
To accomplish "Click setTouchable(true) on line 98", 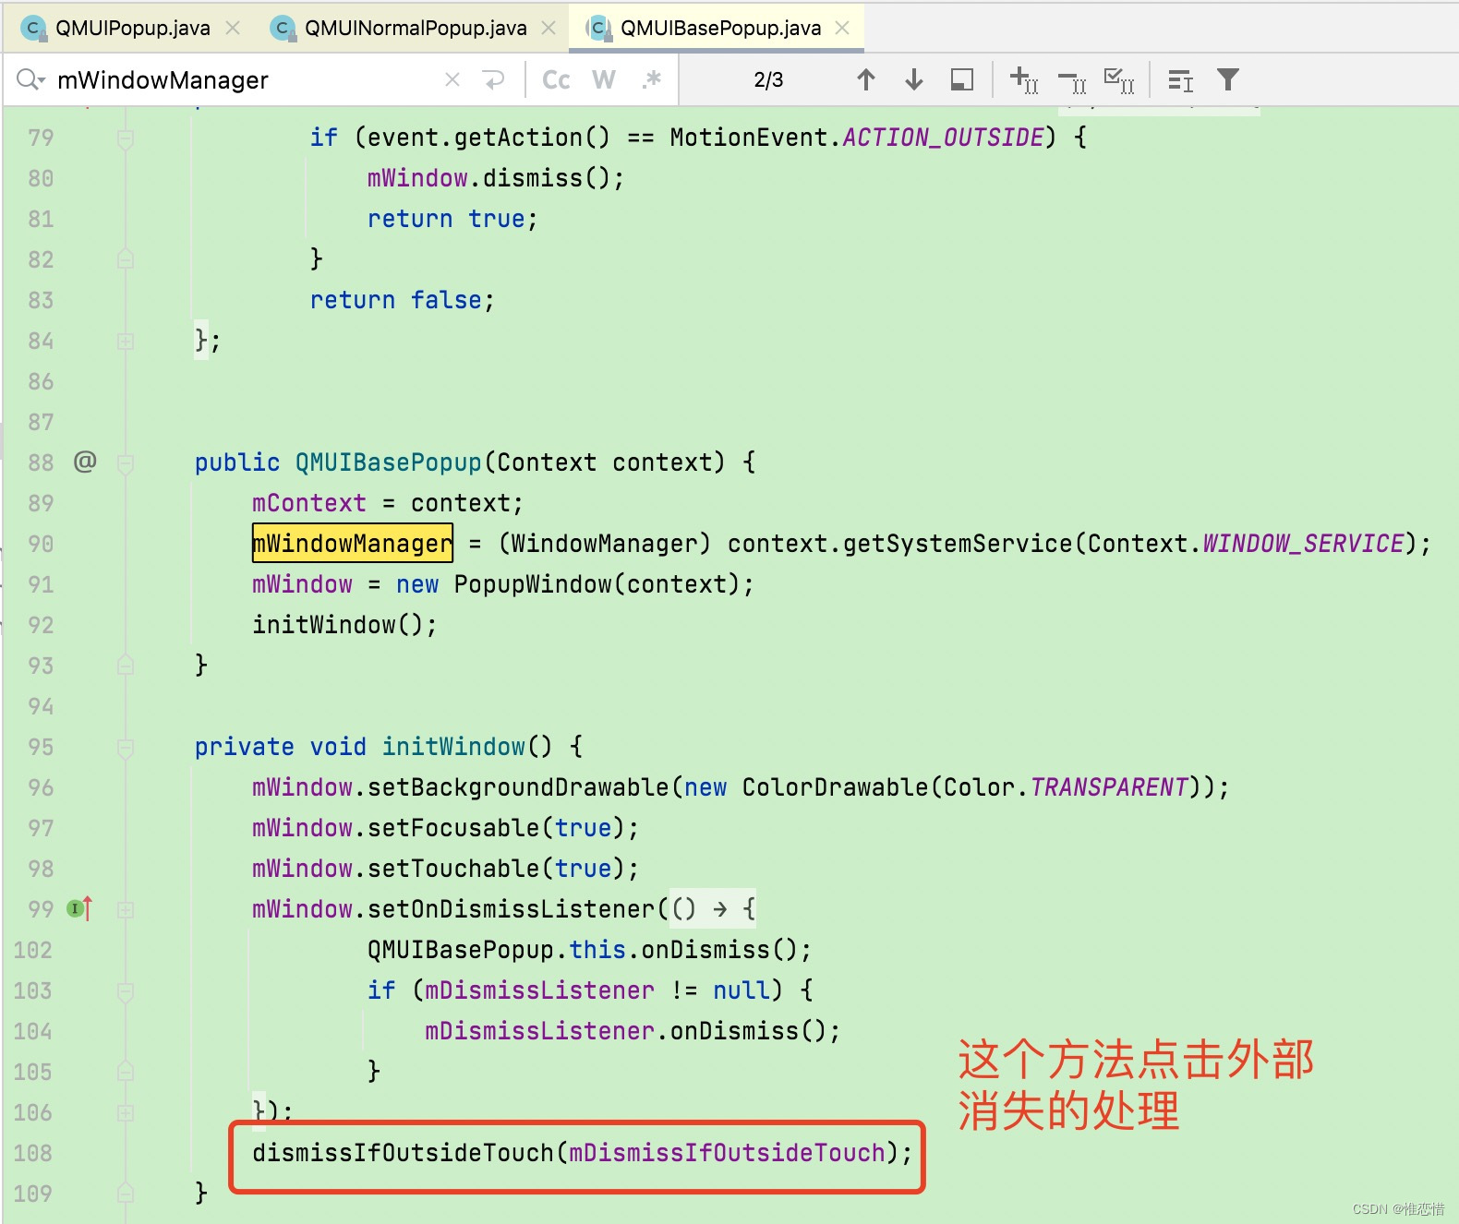I will [496, 869].
